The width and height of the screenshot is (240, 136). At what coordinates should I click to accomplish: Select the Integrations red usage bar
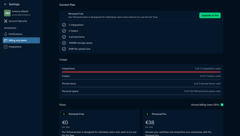click(x=141, y=72)
